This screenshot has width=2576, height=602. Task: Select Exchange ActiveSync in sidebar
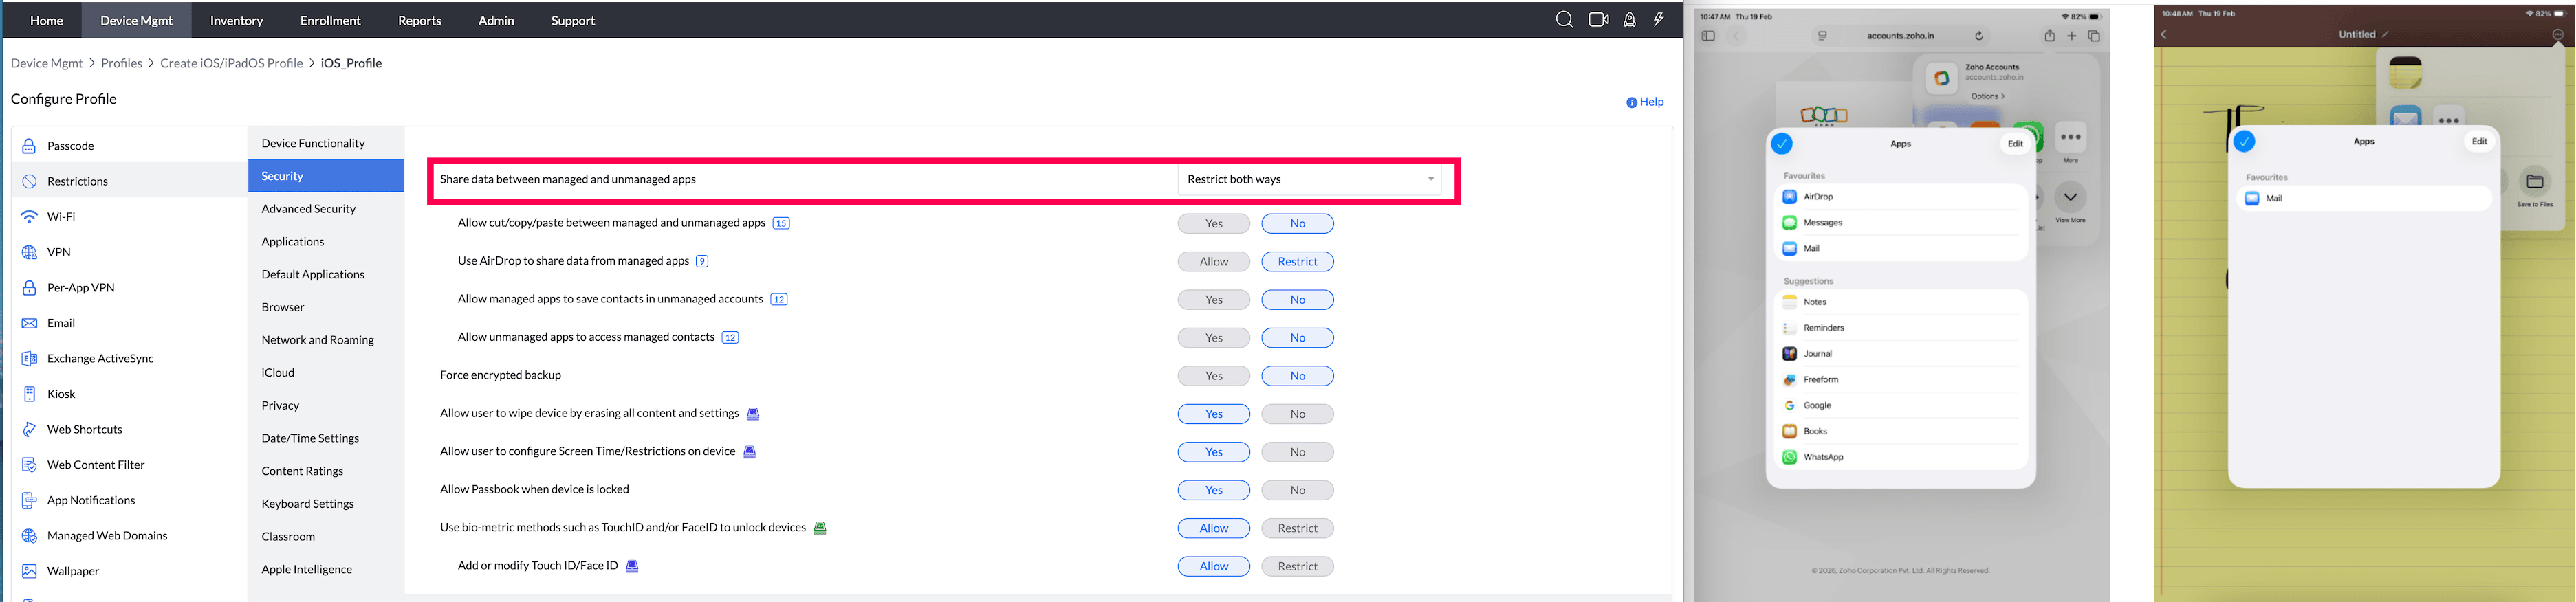pos(129,359)
